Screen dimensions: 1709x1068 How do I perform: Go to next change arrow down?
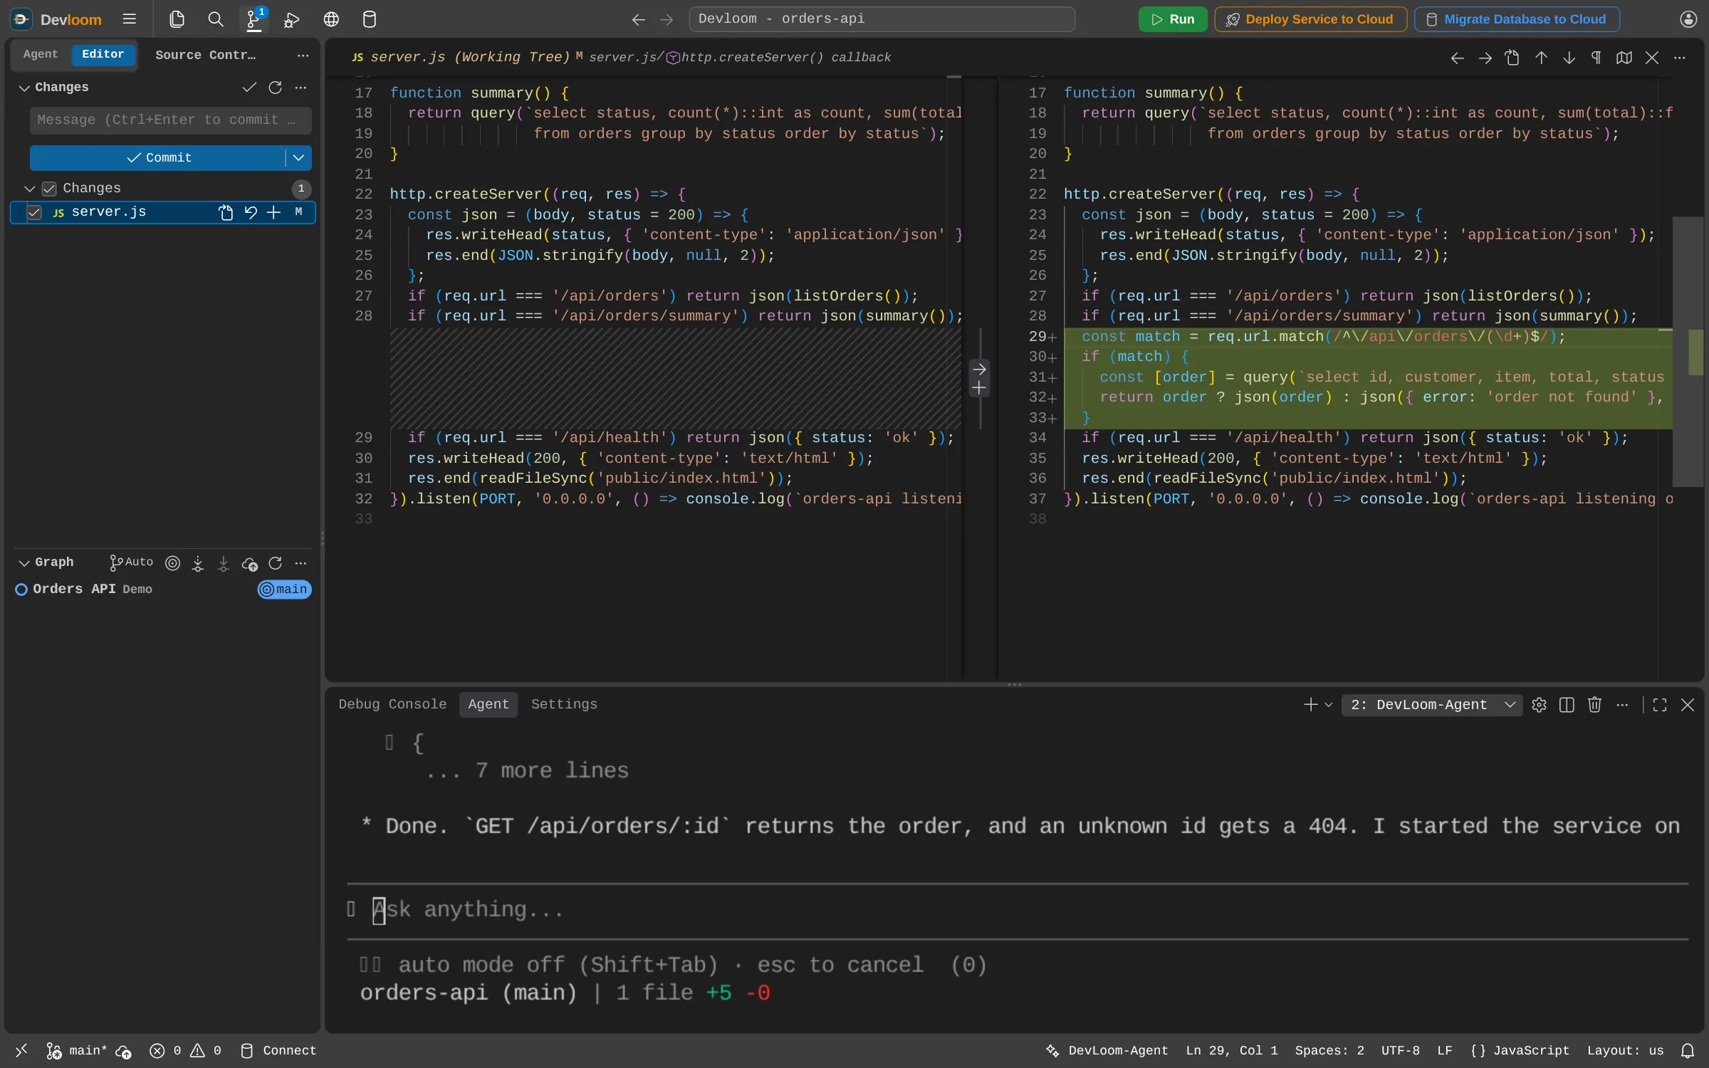(1569, 58)
